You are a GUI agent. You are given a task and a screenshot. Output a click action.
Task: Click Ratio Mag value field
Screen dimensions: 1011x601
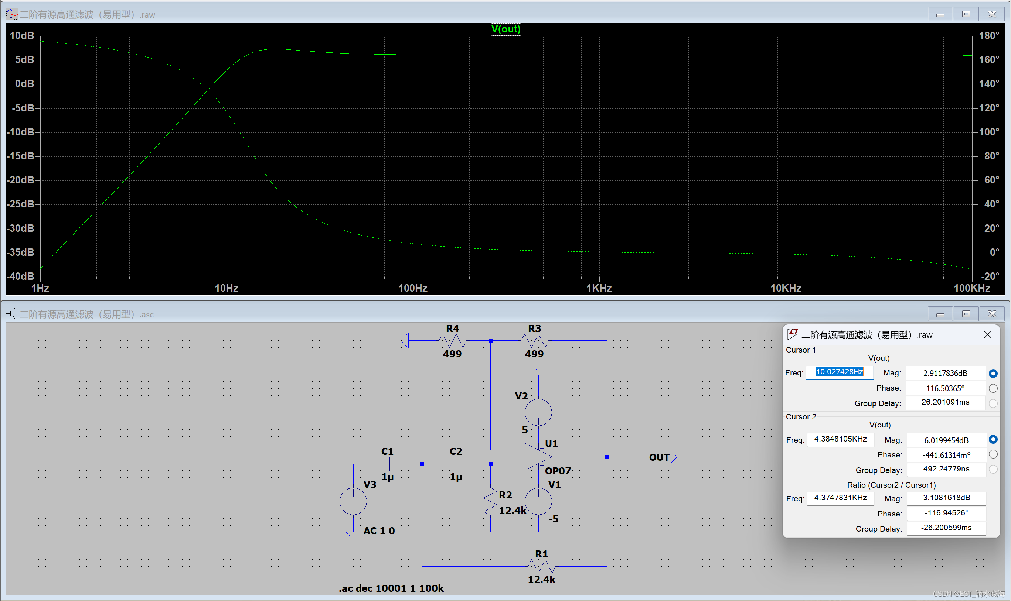[x=946, y=498]
